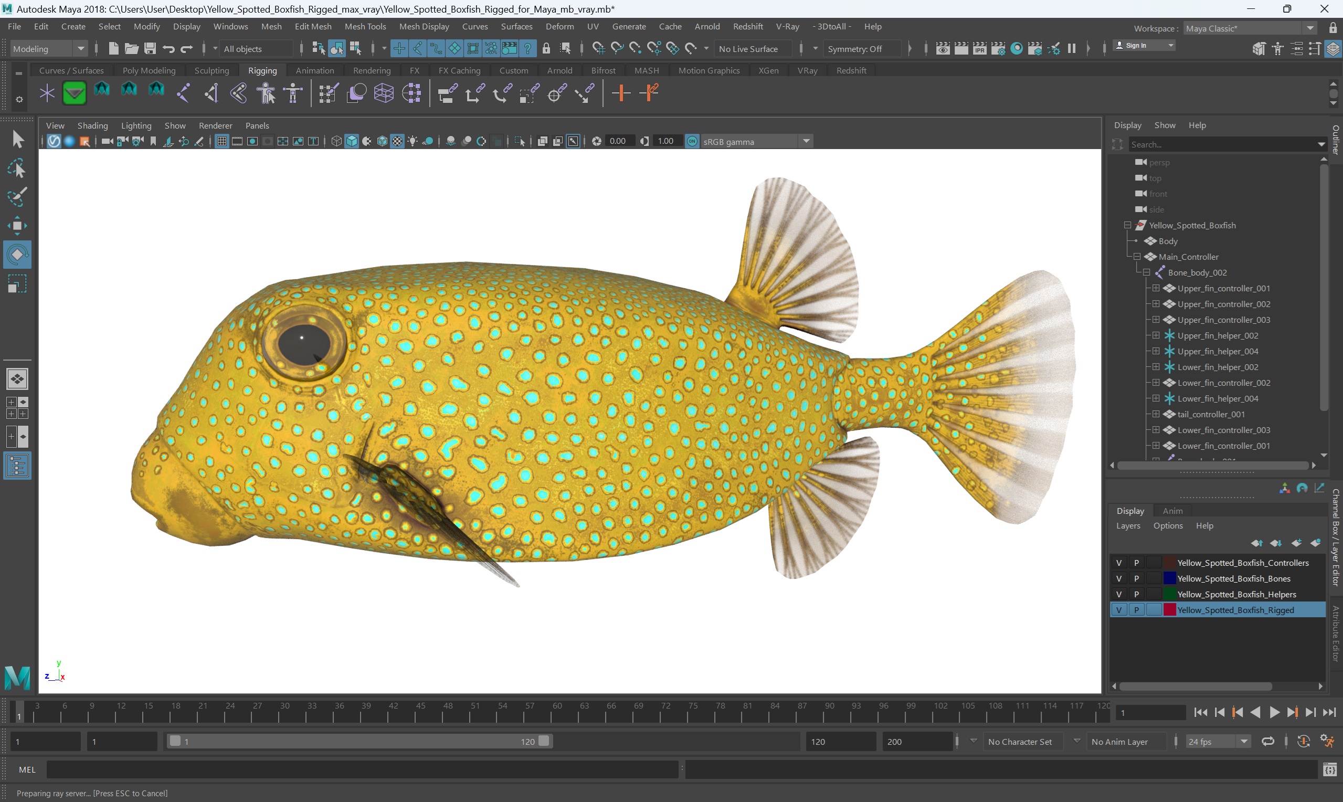
Task: Click the Create Joints shelf icon
Action: click(x=183, y=93)
